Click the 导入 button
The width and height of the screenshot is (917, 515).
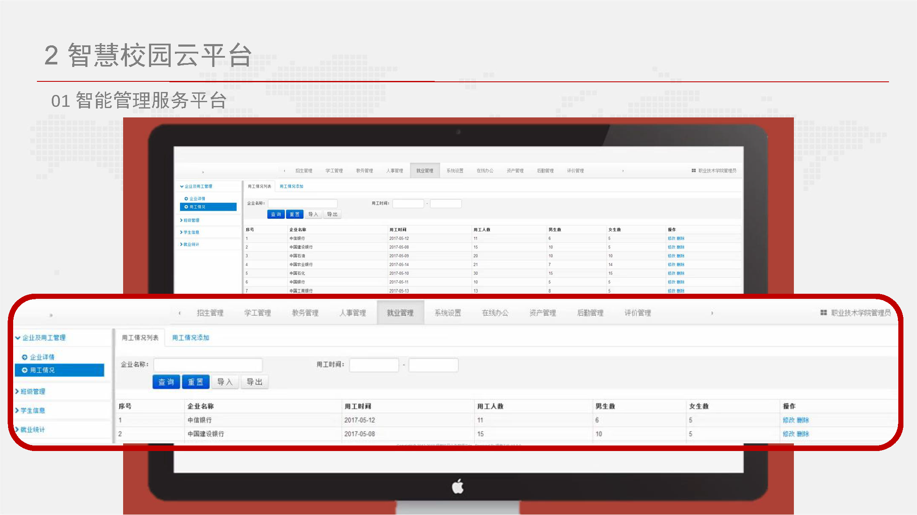[225, 382]
